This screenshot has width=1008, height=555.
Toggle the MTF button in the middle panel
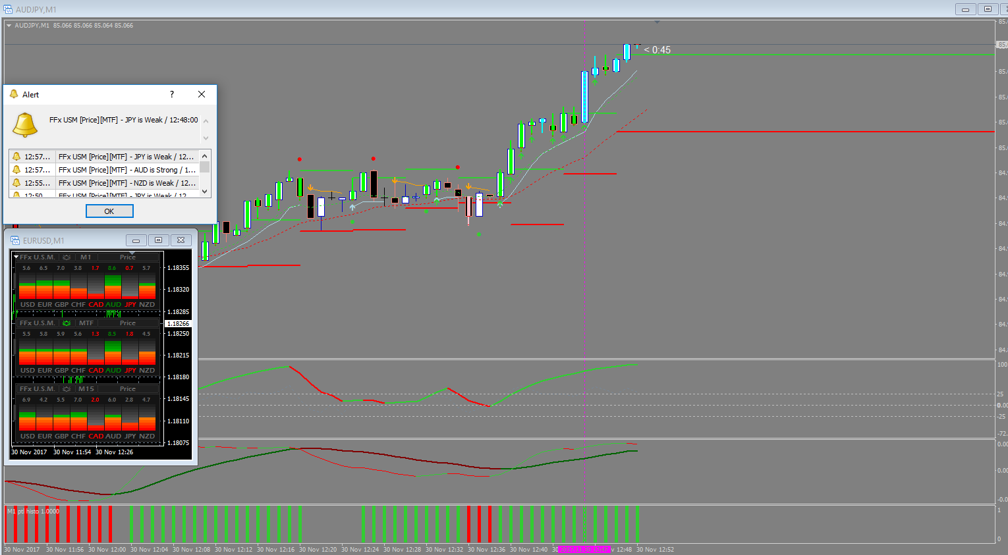click(x=86, y=323)
